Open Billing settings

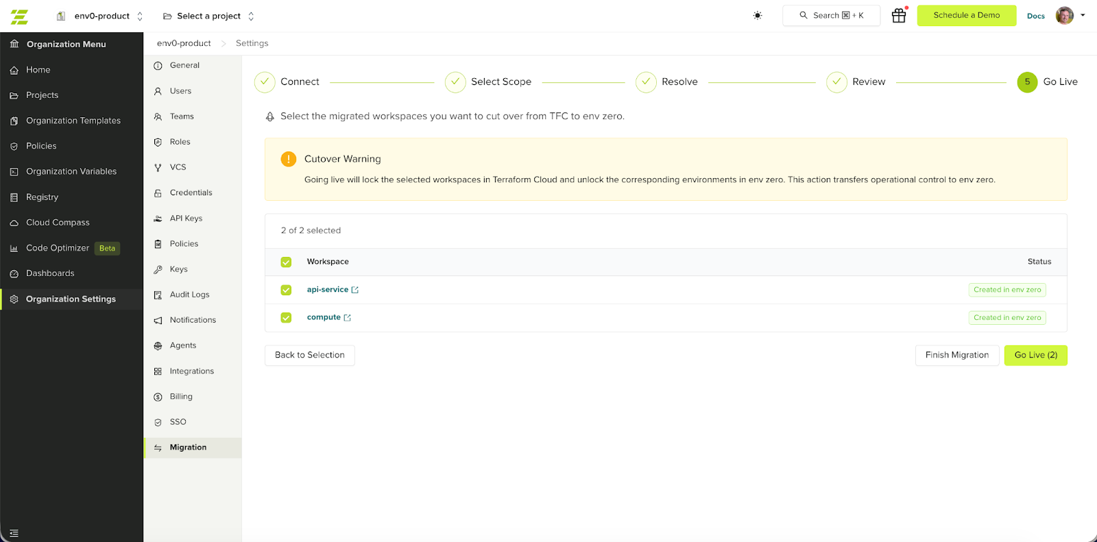coord(193,397)
